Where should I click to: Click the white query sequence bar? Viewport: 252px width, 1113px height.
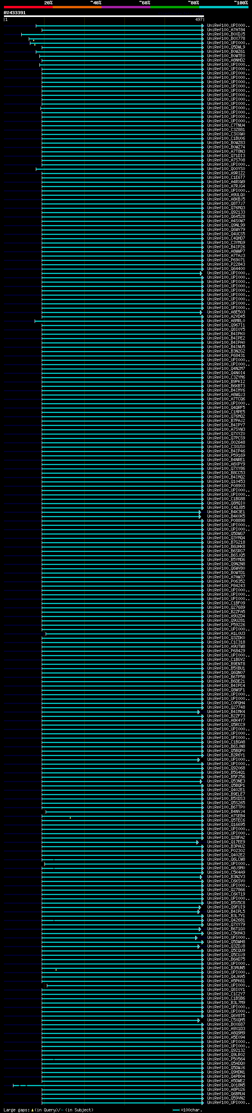point(104,17)
